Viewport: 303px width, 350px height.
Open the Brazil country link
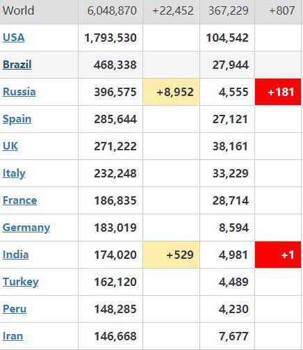17,65
